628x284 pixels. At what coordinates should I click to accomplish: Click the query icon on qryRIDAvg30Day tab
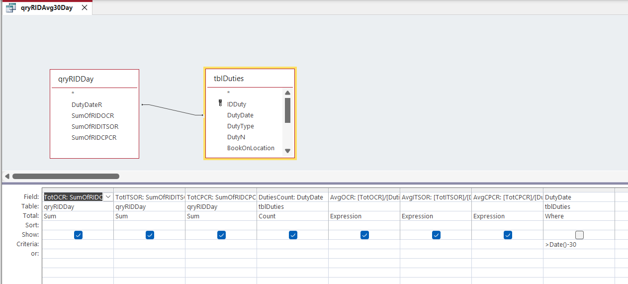pyautogui.click(x=10, y=7)
